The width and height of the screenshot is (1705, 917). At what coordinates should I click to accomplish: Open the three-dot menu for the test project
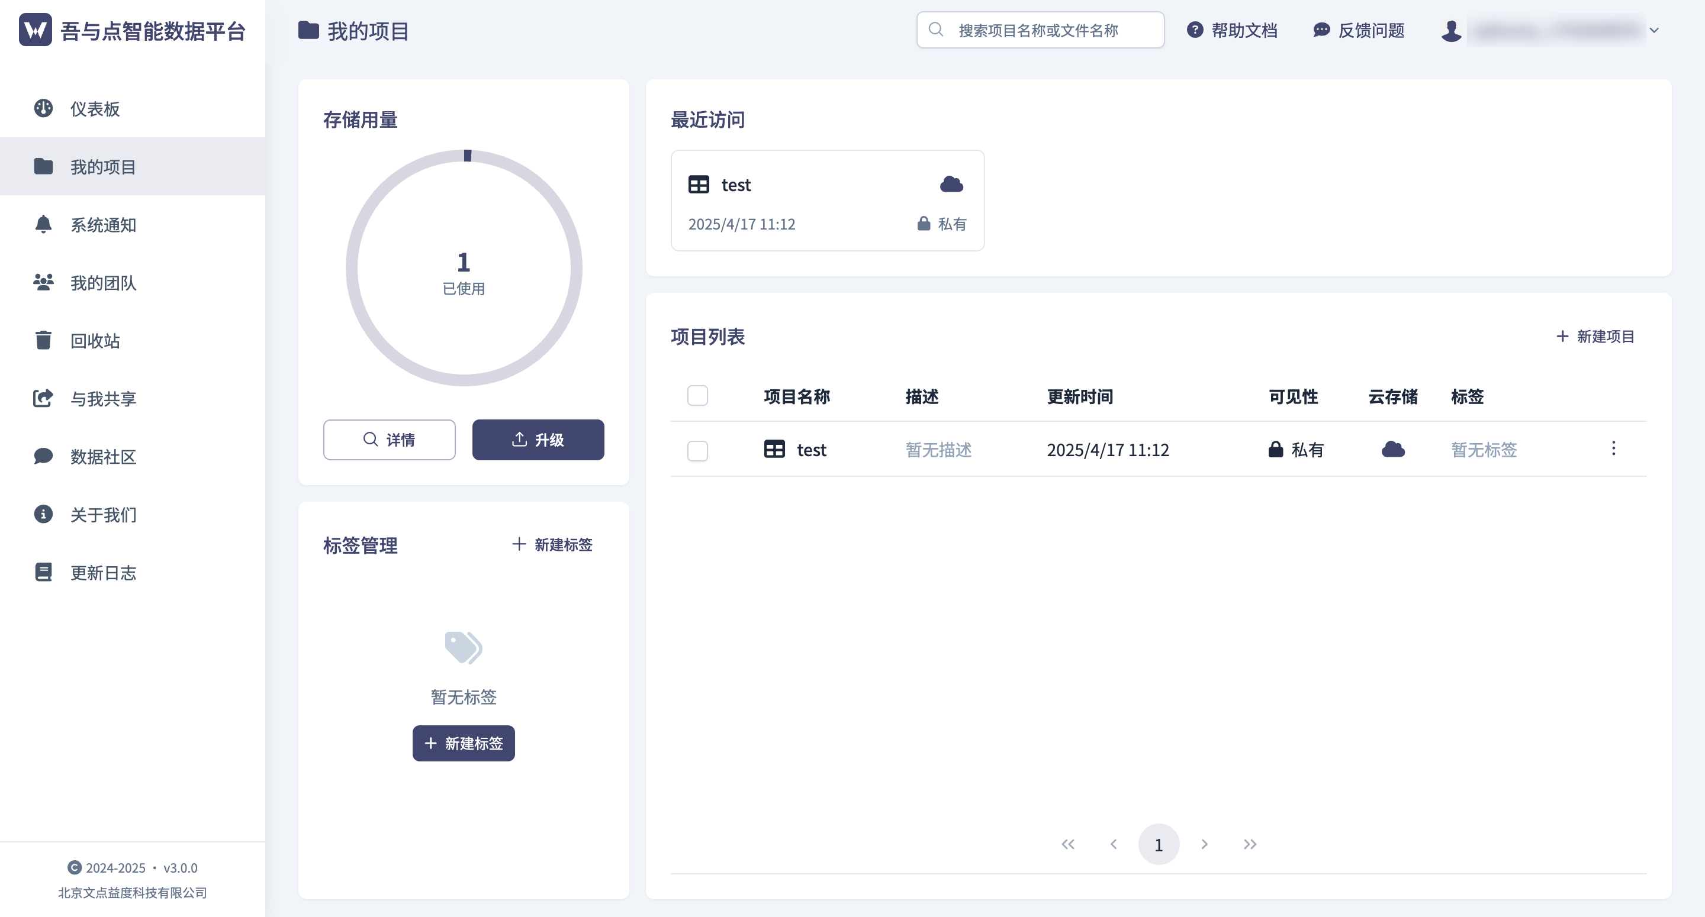pos(1614,448)
